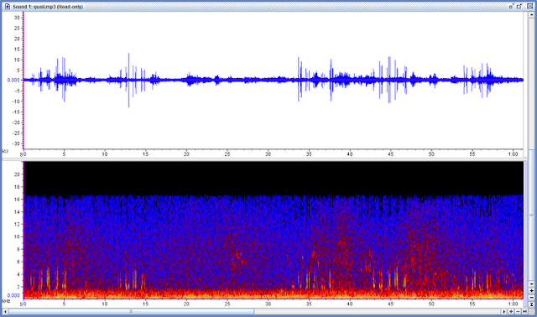The height and width of the screenshot is (317, 537).
Task: Click the waveform peak near 13 seconds
Action: pyautogui.click(x=128, y=54)
